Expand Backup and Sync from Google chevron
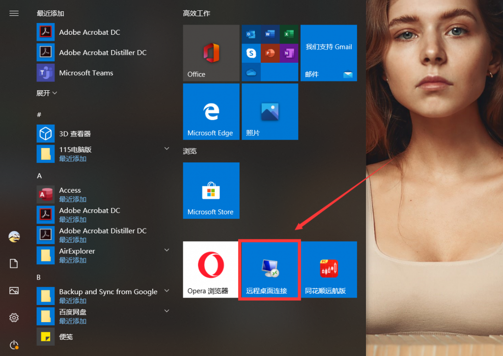Viewport: 503px width, 356px height. 167,291
